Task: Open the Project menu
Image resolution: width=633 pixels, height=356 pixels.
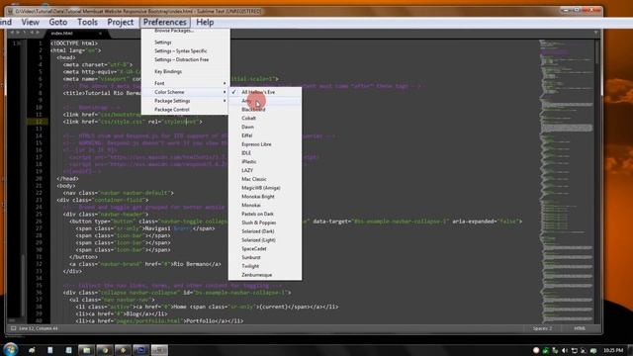Action: tap(120, 22)
